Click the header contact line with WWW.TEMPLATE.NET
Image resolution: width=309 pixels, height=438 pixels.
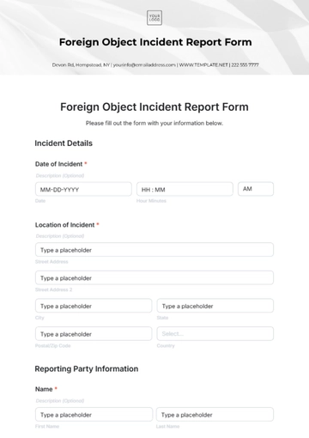155,65
